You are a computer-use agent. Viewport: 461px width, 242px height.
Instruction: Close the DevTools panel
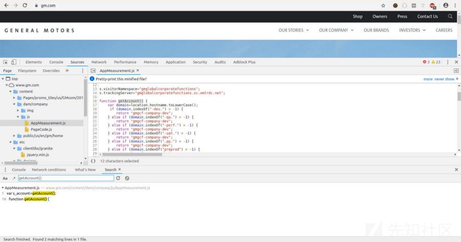click(456, 62)
